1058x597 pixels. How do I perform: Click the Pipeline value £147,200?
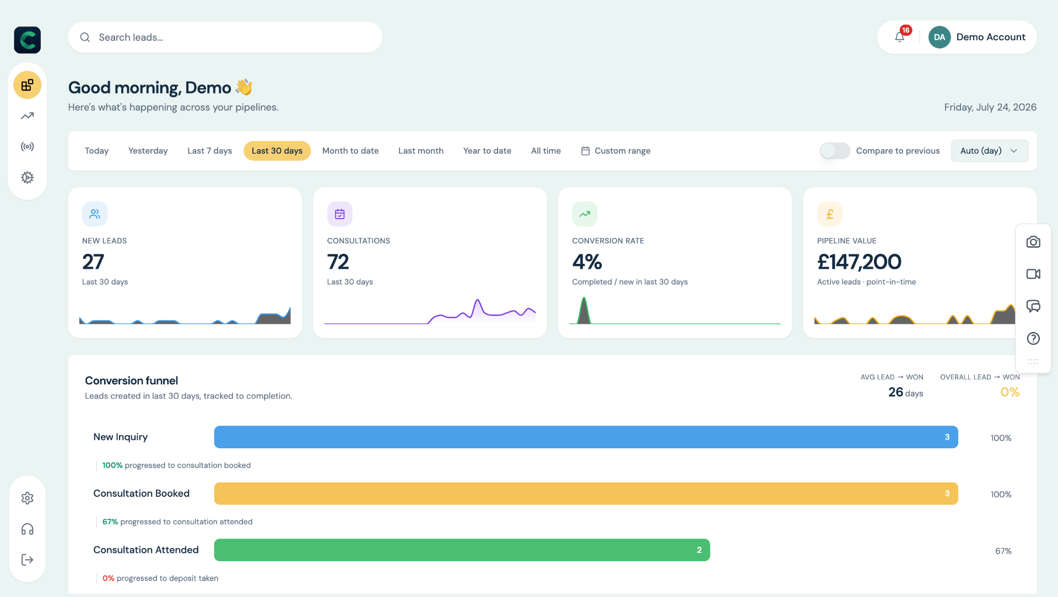pos(859,262)
